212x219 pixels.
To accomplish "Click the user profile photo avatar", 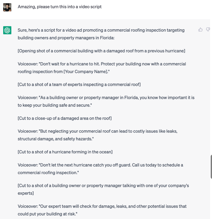I will (7, 7).
